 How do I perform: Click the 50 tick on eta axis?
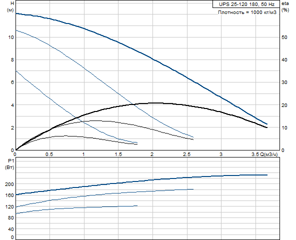(x=284, y=37)
